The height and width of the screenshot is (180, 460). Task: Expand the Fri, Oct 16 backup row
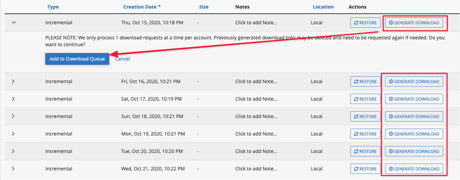point(13,81)
